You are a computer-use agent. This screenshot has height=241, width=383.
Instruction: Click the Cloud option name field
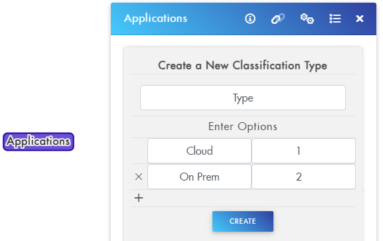(199, 151)
